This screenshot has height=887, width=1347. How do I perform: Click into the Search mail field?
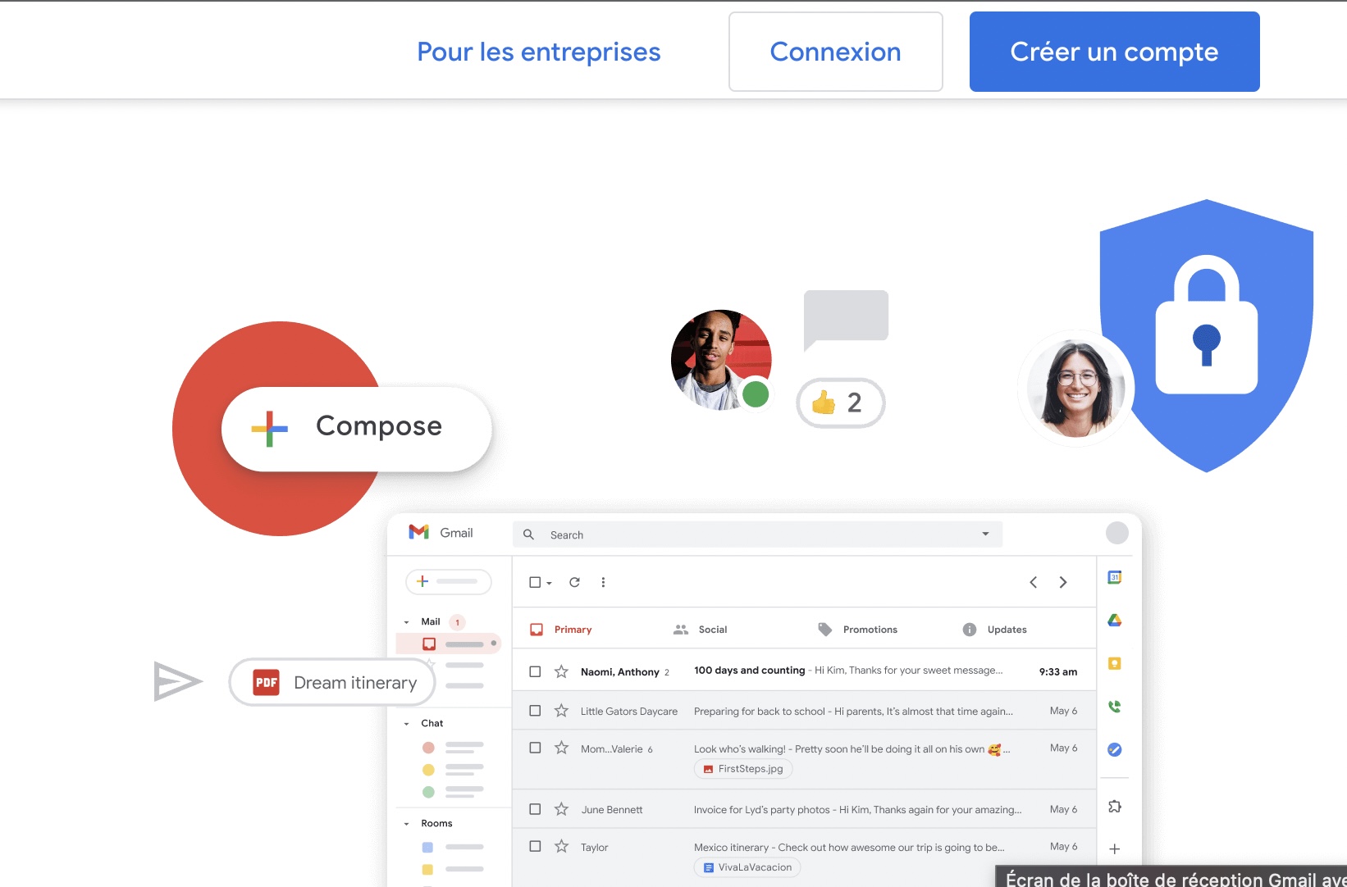coord(757,534)
